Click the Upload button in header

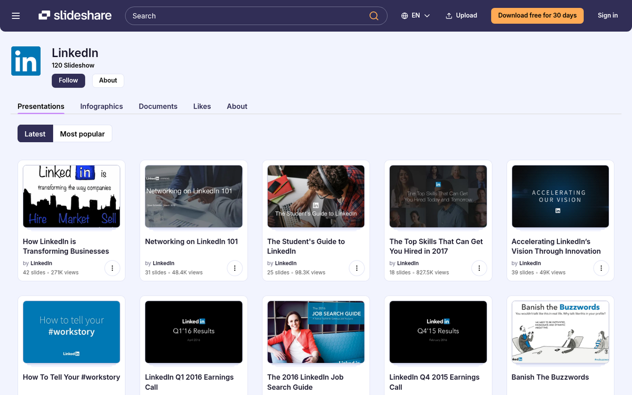(x=461, y=16)
